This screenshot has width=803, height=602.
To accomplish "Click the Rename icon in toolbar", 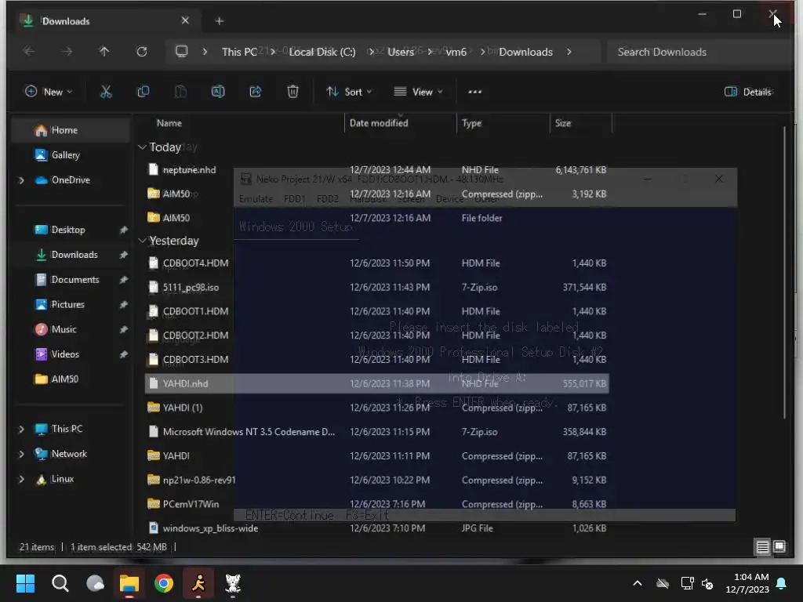I will pyautogui.click(x=218, y=92).
